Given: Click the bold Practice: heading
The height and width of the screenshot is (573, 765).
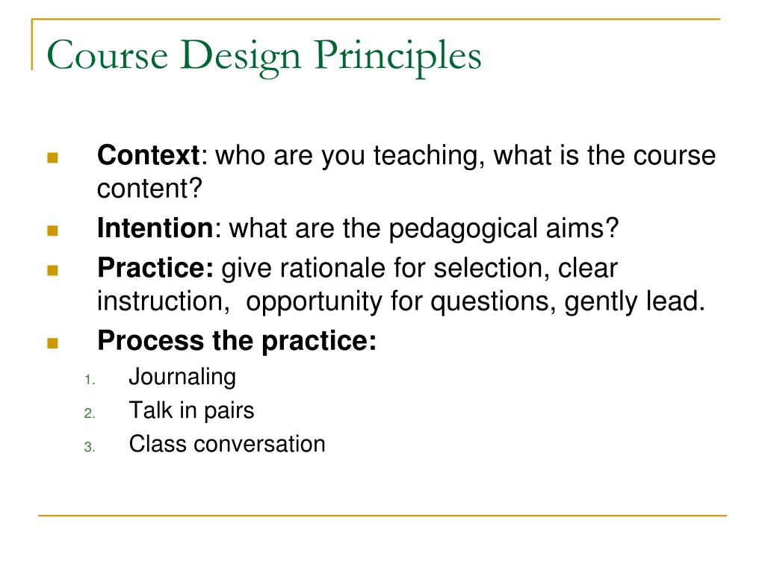Looking at the screenshot, I should tap(155, 268).
